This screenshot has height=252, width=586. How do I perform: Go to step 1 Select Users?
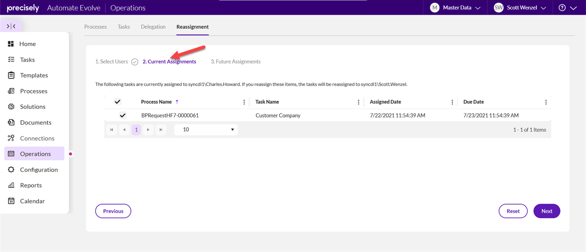[x=111, y=62]
